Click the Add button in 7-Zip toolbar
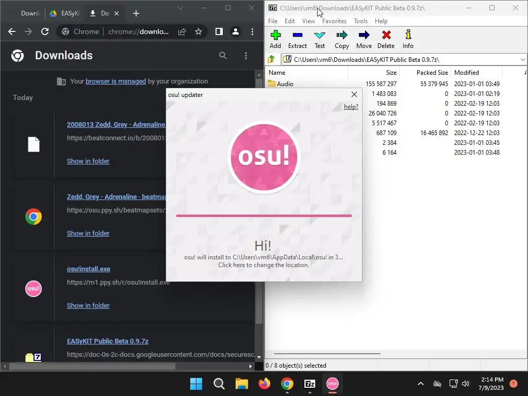528x396 pixels. (x=275, y=39)
